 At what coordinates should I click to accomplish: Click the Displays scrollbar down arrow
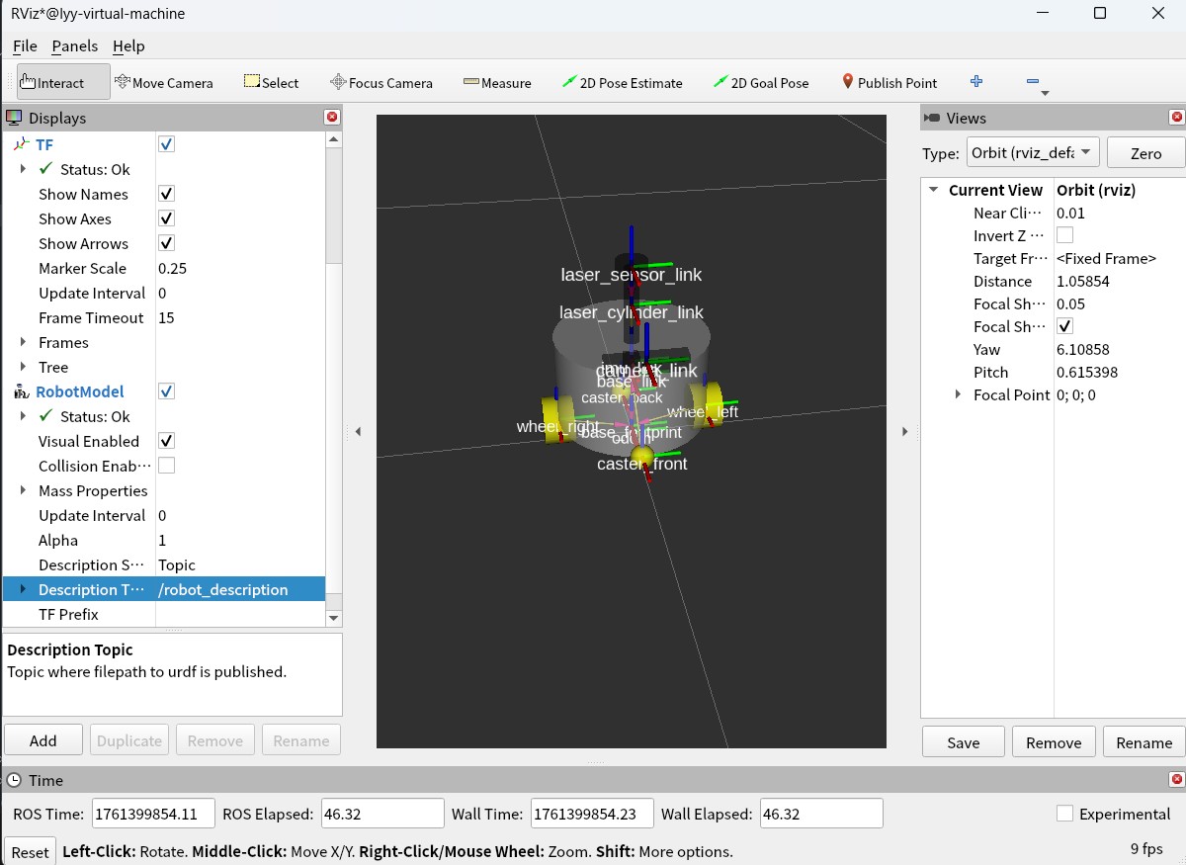pyautogui.click(x=333, y=618)
